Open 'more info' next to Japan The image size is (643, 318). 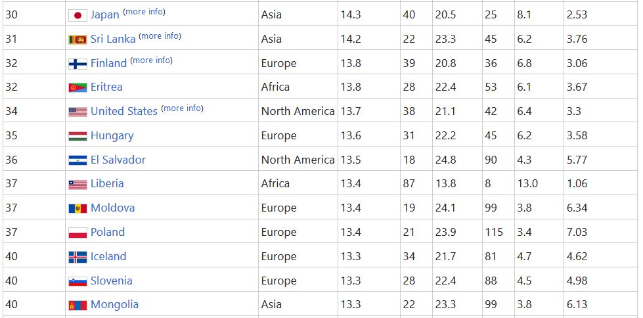coord(144,12)
